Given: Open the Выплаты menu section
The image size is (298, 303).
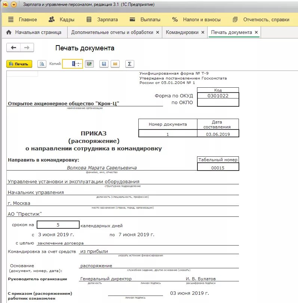Looking at the screenshot, I should (150, 19).
